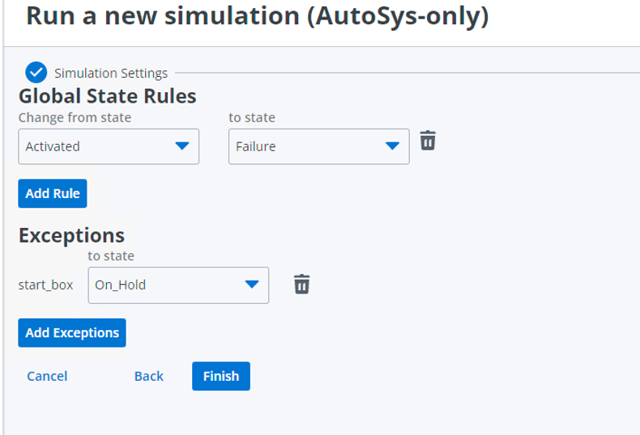This screenshot has height=435, width=640.
Task: Click the Simulation Settings checkmark icon
Action: coord(36,73)
